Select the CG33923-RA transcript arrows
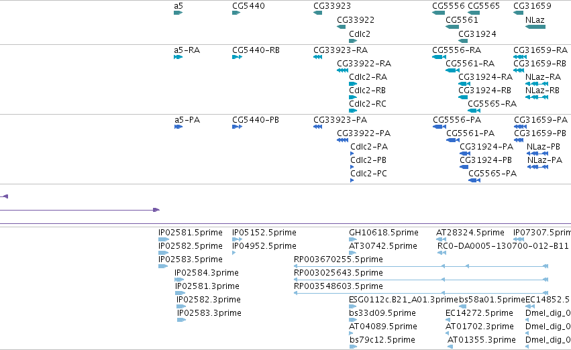571x350 pixels. click(x=317, y=57)
